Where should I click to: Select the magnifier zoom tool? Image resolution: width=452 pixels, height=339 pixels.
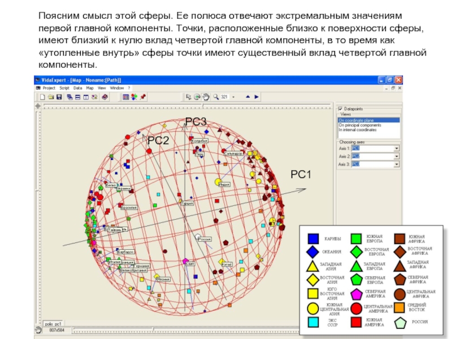(216, 97)
